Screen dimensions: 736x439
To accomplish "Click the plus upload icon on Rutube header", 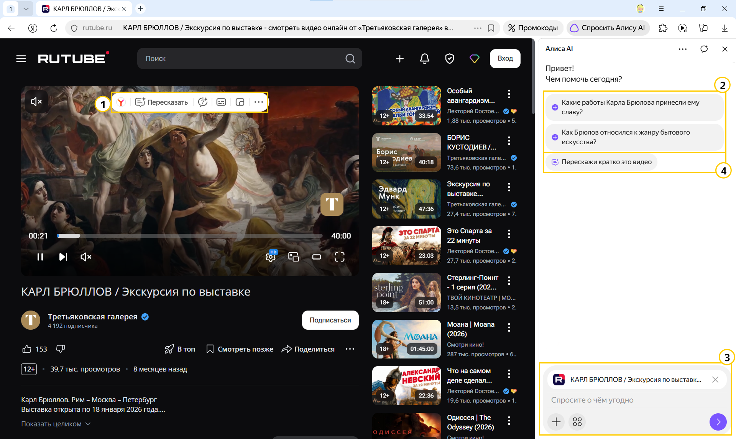I will pos(400,59).
